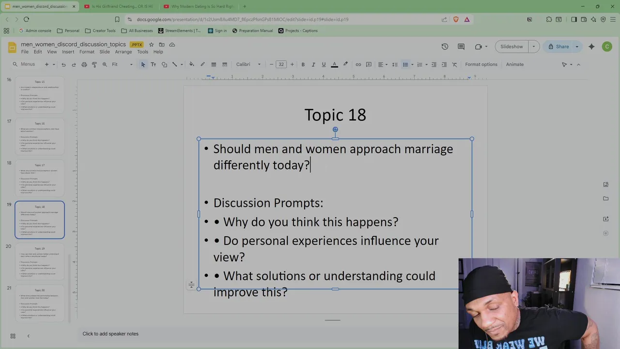Show all comments panel
620x349 pixels.
tap(461, 47)
